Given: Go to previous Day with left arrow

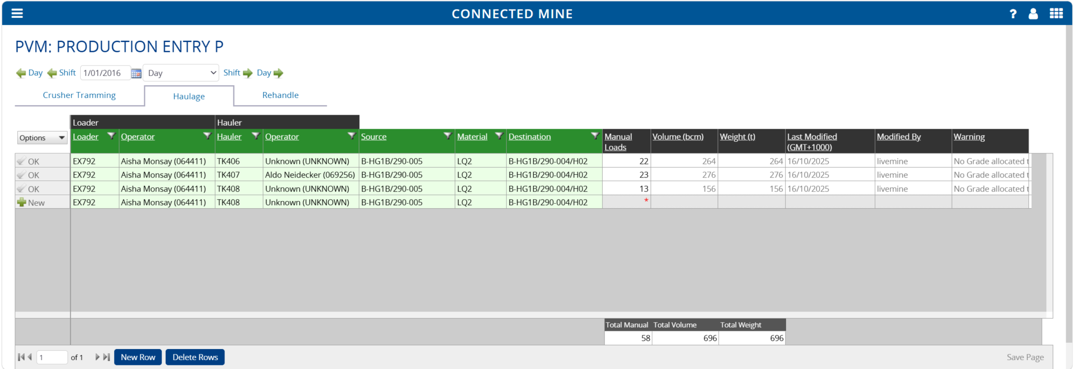Looking at the screenshot, I should pos(21,73).
